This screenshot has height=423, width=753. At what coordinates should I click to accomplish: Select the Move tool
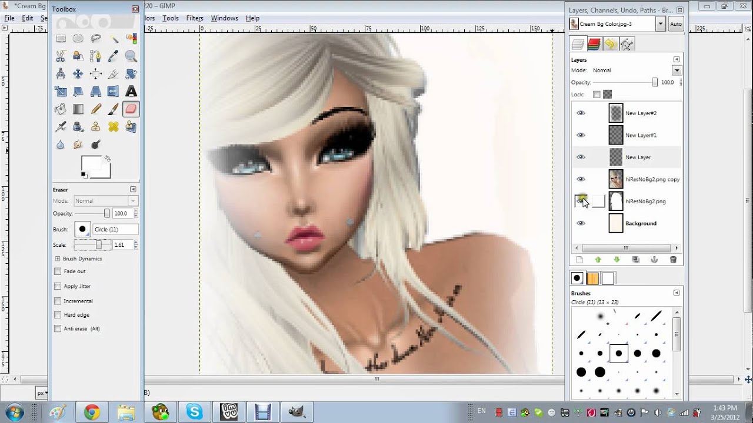(78, 74)
